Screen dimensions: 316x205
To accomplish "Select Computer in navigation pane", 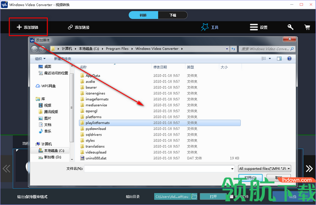I will 44,144.
